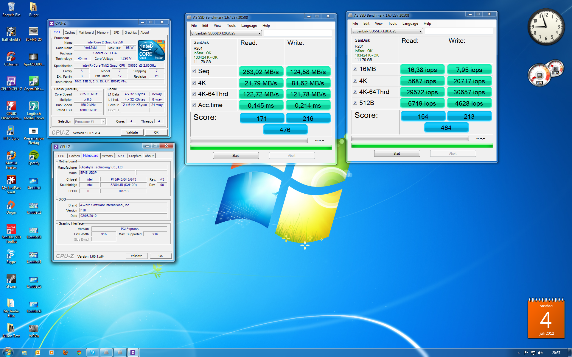This screenshot has width=572, height=357.
Task: Open the CrystalDisk desktop shortcut
Action: (x=34, y=83)
